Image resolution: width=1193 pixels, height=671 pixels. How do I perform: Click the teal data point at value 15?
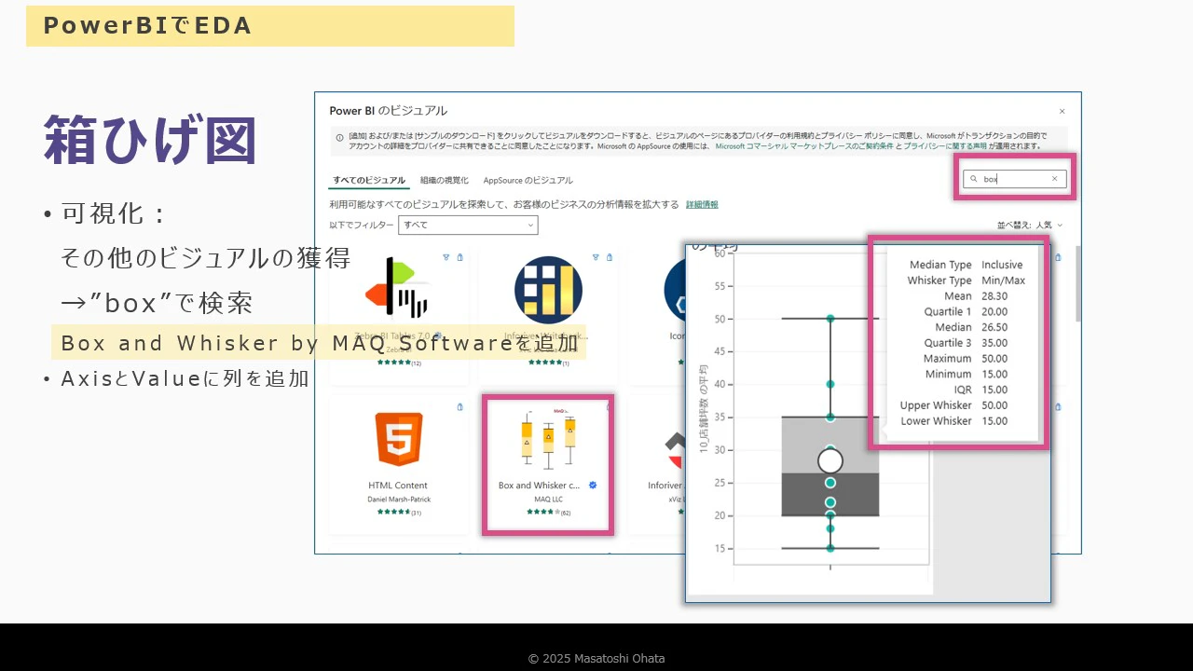pos(830,548)
